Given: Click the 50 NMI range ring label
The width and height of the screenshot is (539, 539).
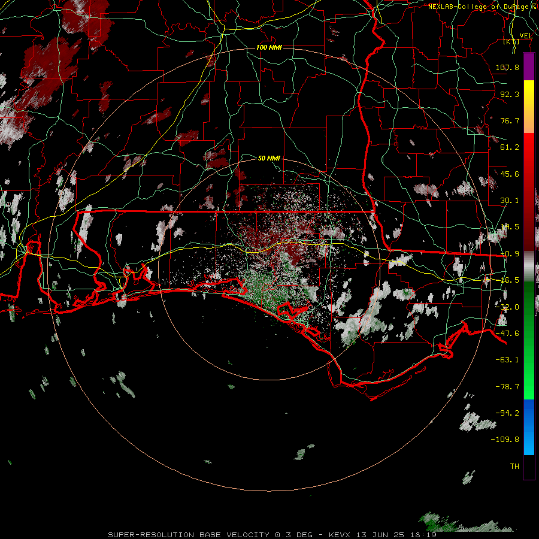Looking at the screenshot, I should 269,158.
